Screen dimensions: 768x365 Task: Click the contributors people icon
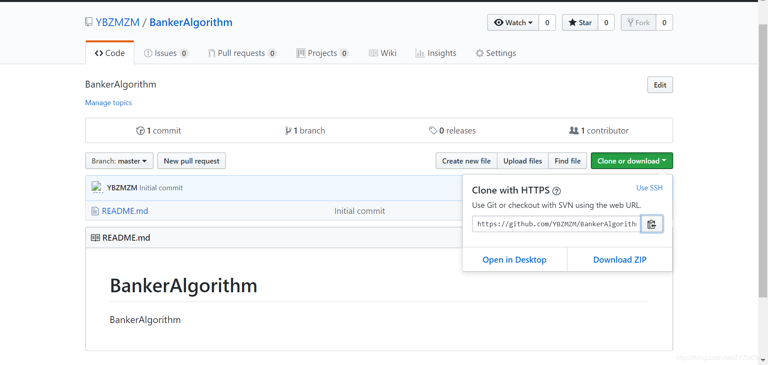pyautogui.click(x=574, y=130)
